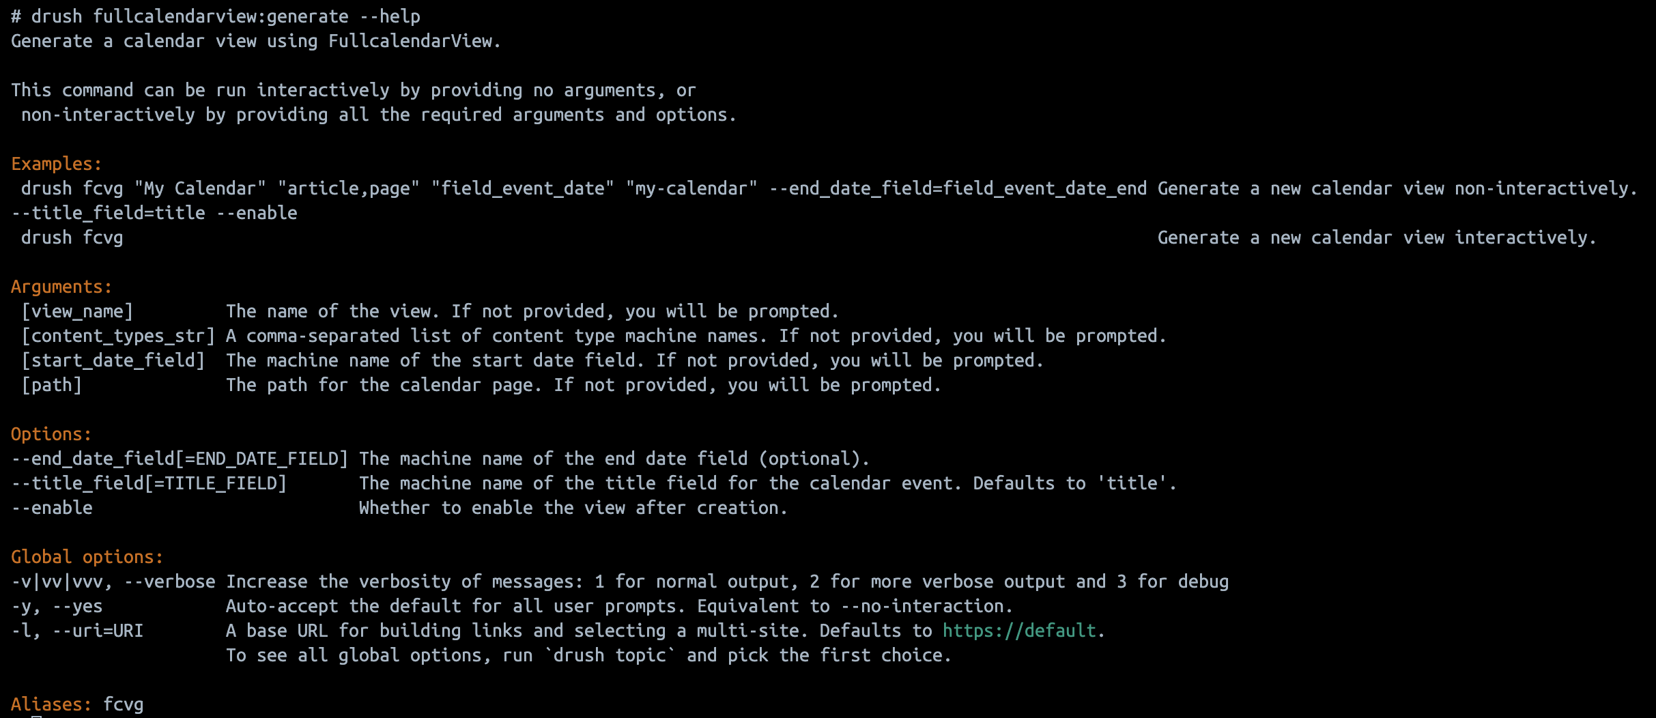Select the [start_date_field] argument entry
This screenshot has height=718, width=1656.
tap(113, 360)
